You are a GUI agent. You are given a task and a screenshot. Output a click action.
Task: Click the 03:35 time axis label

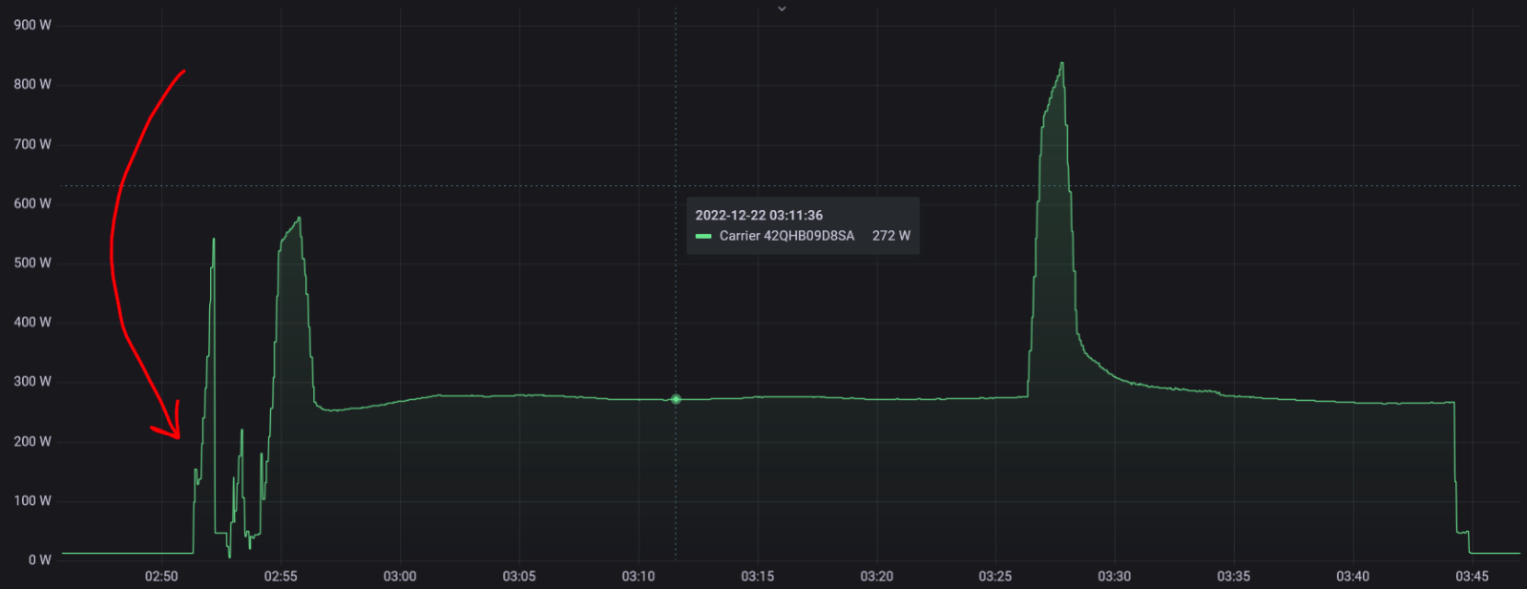coord(1234,577)
